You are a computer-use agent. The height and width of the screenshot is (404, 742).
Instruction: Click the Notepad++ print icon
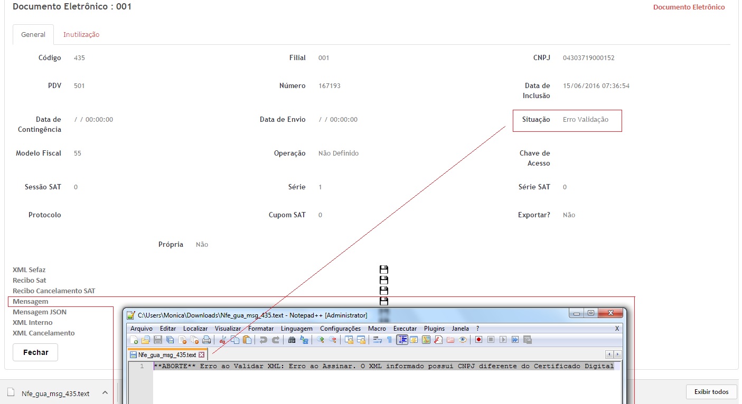coord(206,340)
